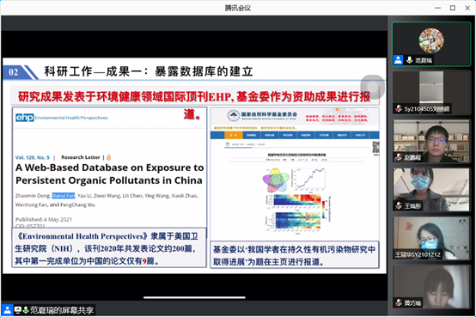Screen dimensions: 476x317
Task: Select 赵鹏程's video thumbnail
Action: tap(431, 141)
